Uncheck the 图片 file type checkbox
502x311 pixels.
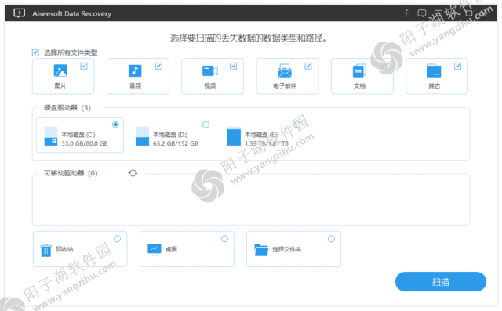tap(84, 66)
